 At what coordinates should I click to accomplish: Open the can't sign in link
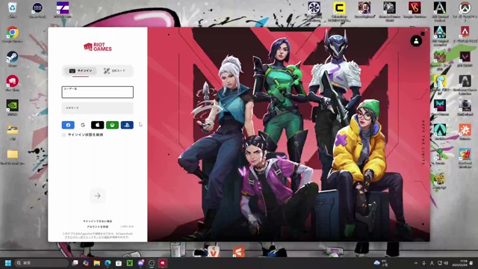pyautogui.click(x=98, y=221)
